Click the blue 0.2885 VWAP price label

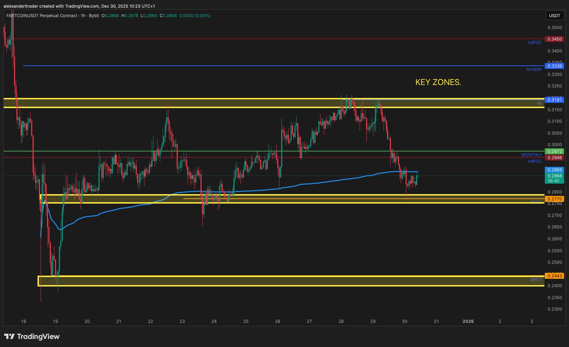[x=554, y=170]
